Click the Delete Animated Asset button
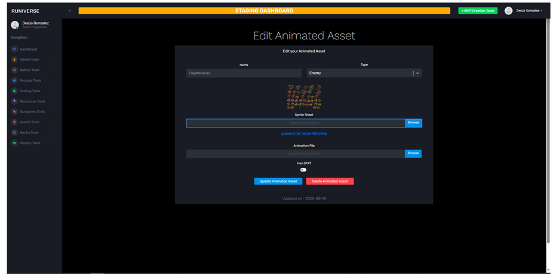Viewport: 558px width, 277px height. tap(330, 181)
